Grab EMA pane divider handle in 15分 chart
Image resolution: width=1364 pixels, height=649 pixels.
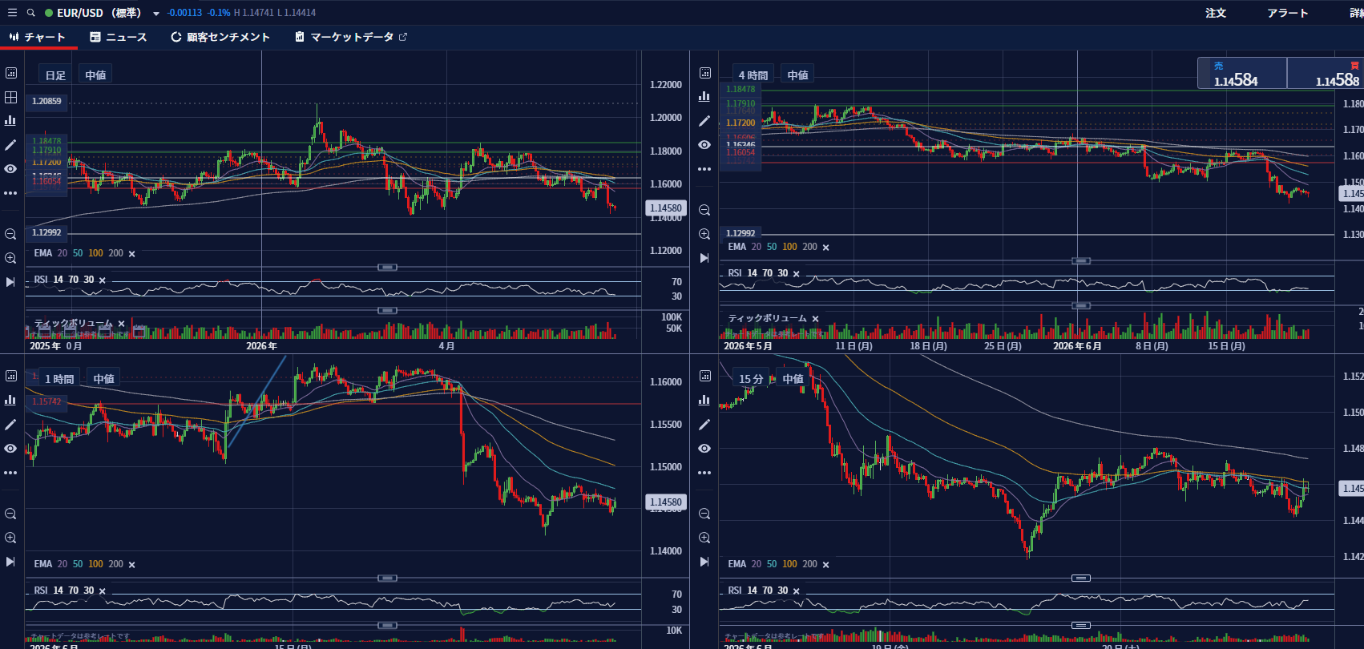coord(1081,578)
